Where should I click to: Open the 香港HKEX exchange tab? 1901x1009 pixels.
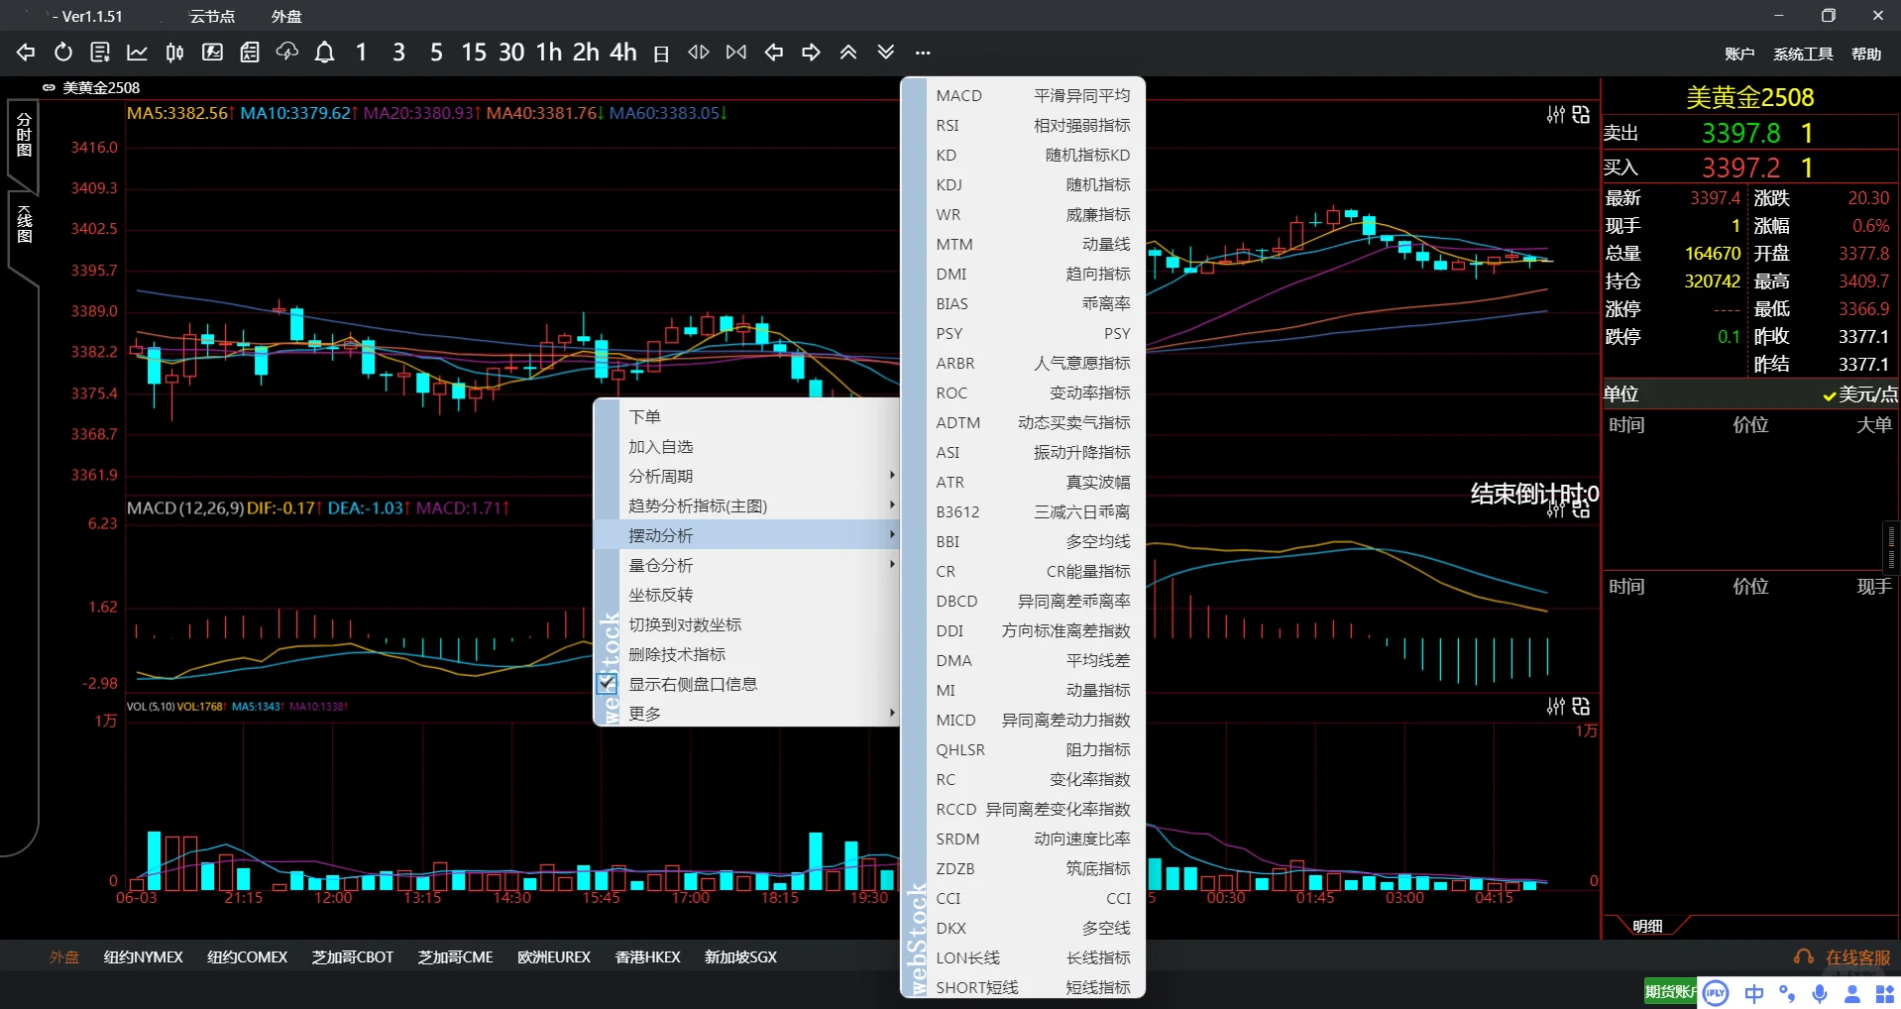pyautogui.click(x=647, y=957)
